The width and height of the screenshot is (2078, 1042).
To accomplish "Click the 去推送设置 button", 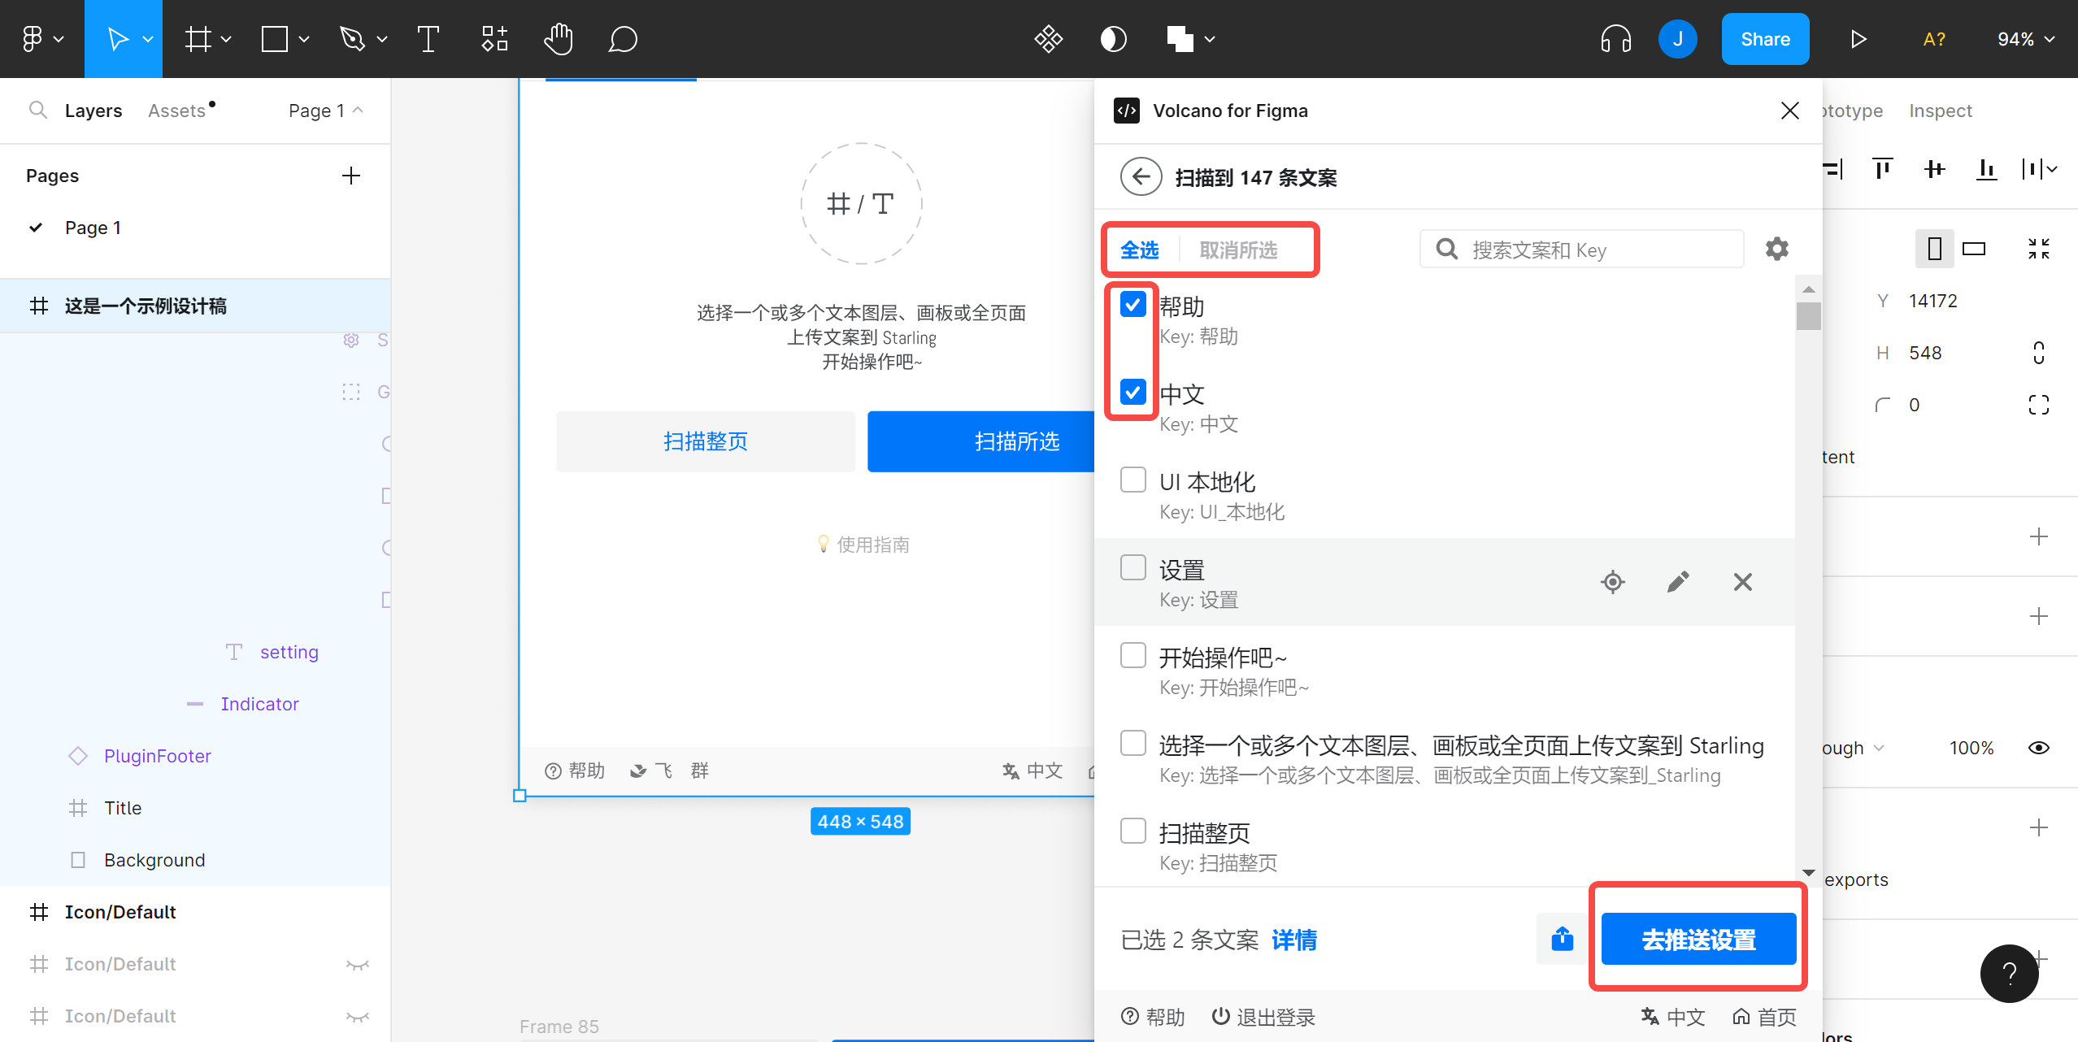I will pyautogui.click(x=1698, y=940).
